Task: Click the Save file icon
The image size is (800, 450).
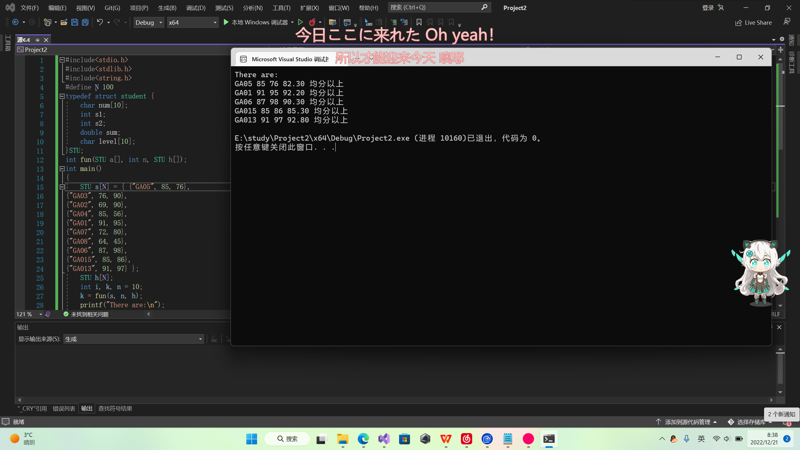Action: tap(75, 22)
